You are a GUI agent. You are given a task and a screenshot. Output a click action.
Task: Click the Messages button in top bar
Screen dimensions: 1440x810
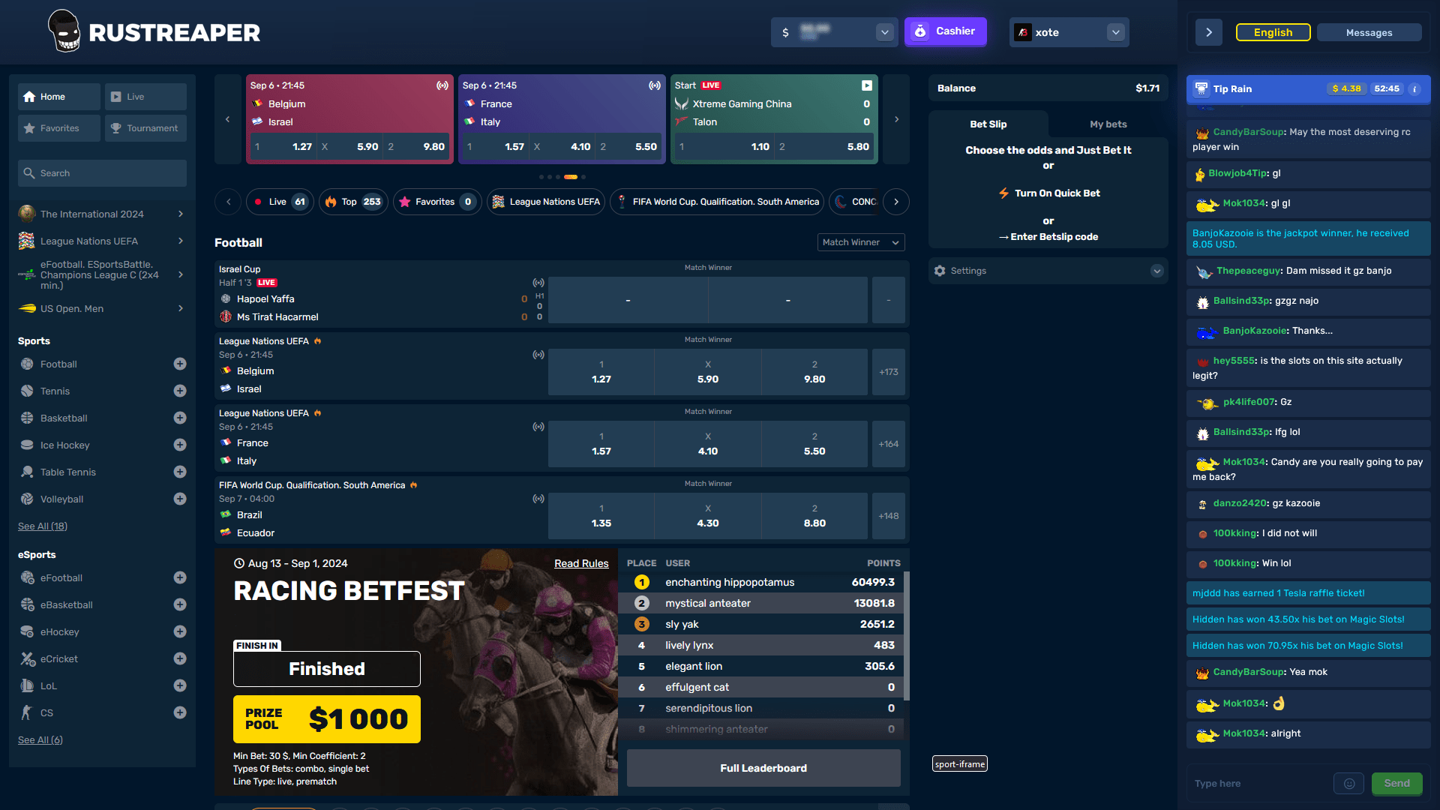click(1369, 31)
